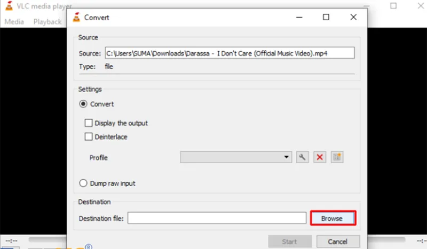Image resolution: width=427 pixels, height=249 pixels.
Task: Click VLC cone icon in main window title
Action: [9, 6]
